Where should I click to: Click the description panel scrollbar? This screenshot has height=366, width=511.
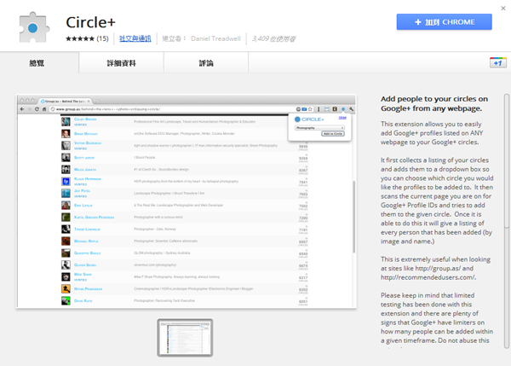pyautogui.click(x=507, y=221)
